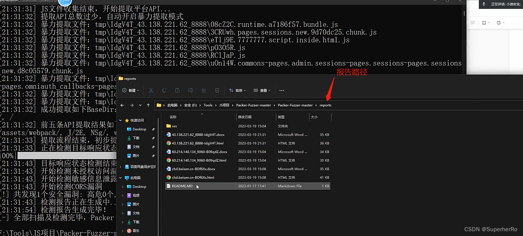Click Chrome icon of 60.214.140.134_9060-B09qdZ.html
The height and width of the screenshot is (236, 523).
tap(169, 161)
